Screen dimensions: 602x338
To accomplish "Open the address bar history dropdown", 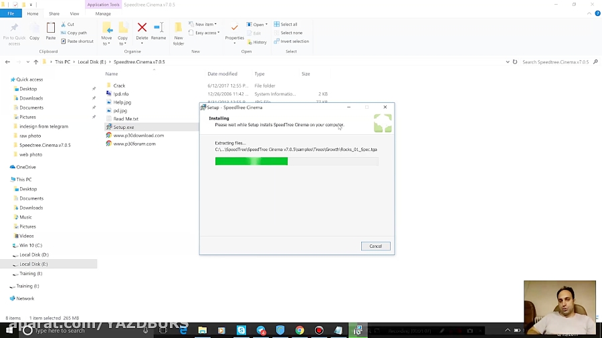I will (x=508, y=61).
